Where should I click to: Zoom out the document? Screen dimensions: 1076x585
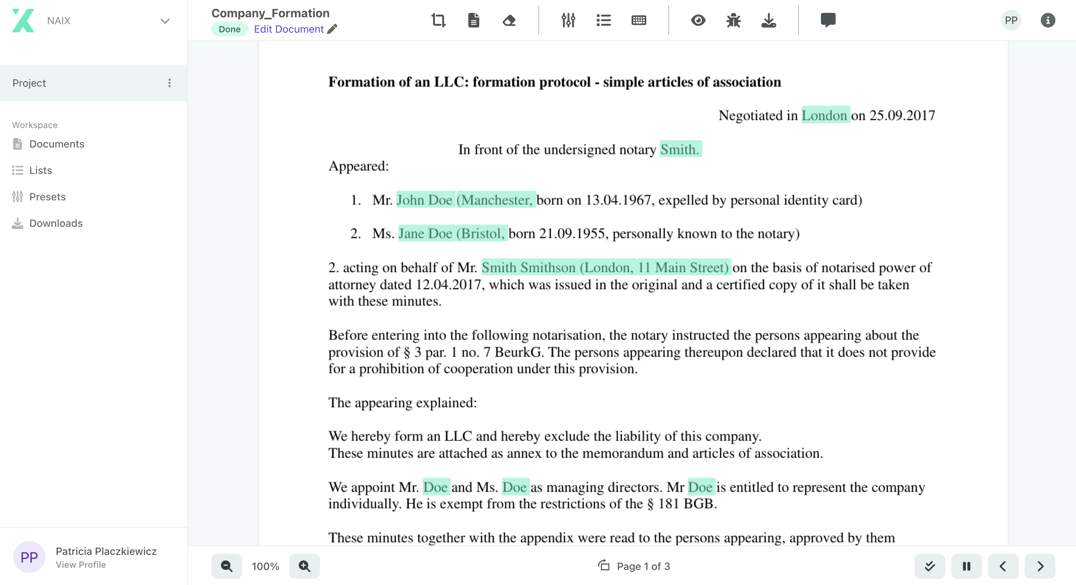click(x=226, y=566)
